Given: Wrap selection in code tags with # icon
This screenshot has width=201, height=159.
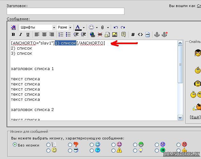Looking at the screenshot, I should point(133,35).
